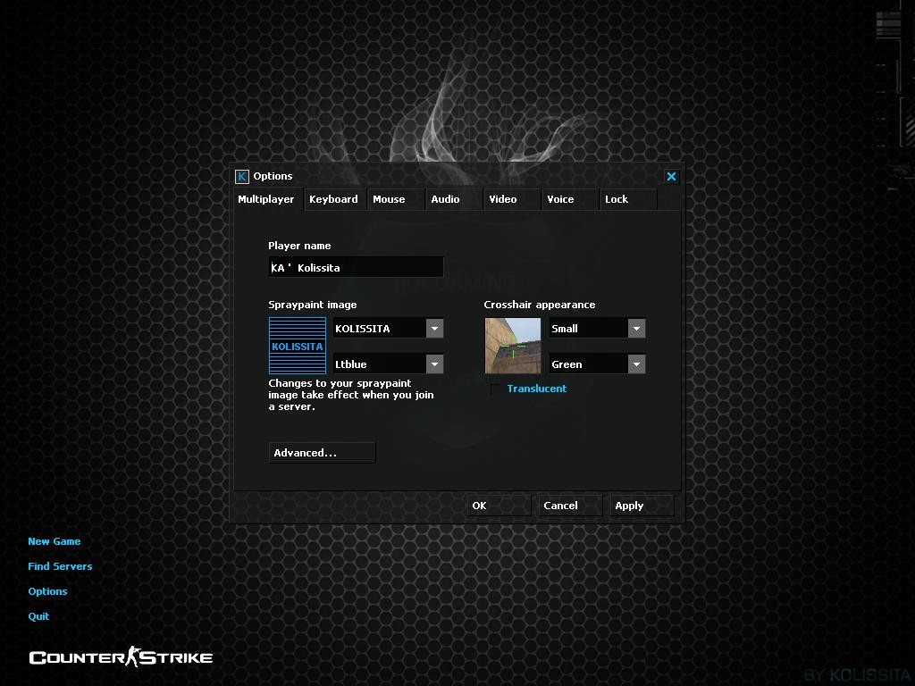Select the Voice tab

coord(570,199)
